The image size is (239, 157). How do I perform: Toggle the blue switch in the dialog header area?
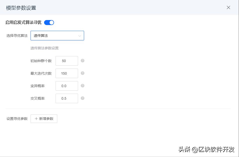(49, 22)
